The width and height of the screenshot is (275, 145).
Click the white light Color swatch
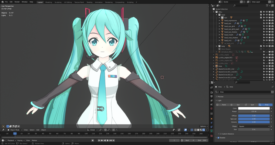[254, 108]
